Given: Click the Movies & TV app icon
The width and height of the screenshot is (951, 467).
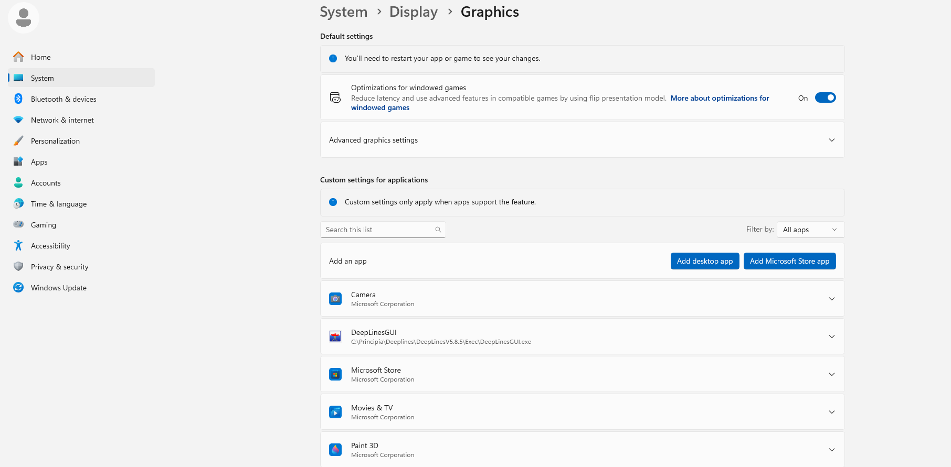Looking at the screenshot, I should click(335, 412).
